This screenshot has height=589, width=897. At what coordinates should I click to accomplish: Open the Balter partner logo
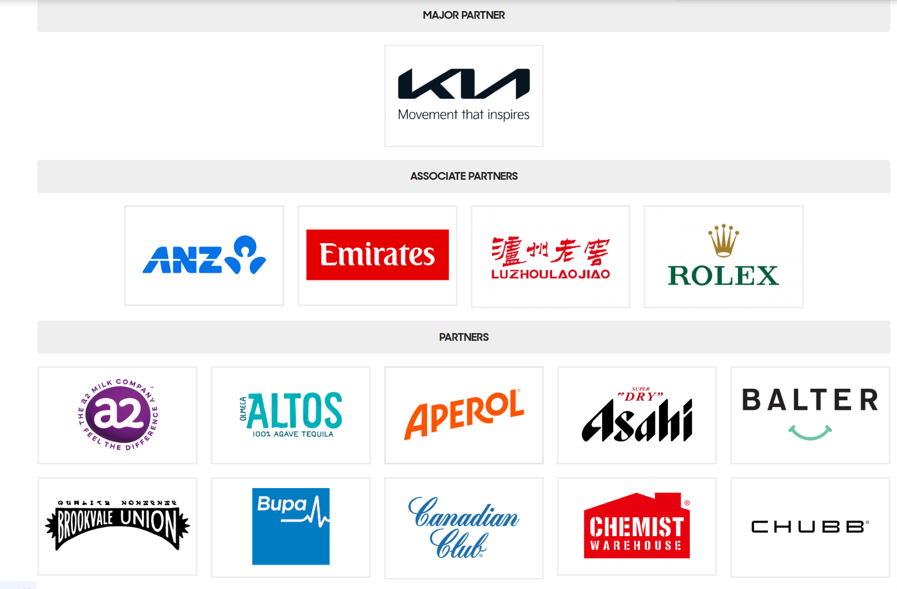(810, 415)
